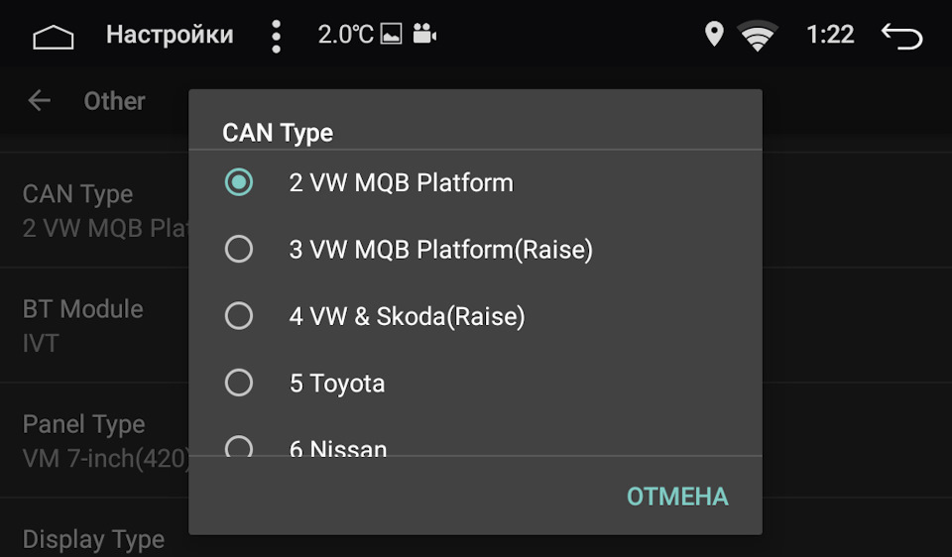The image size is (952, 557).
Task: Choose 3 VW MQB Platform(Raise) radio option
Action: click(239, 249)
